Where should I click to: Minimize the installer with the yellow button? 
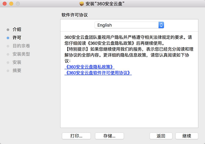(x=11, y=4)
